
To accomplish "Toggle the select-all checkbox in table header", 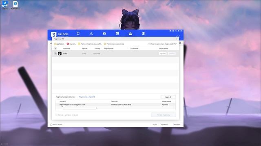I will [55, 49].
